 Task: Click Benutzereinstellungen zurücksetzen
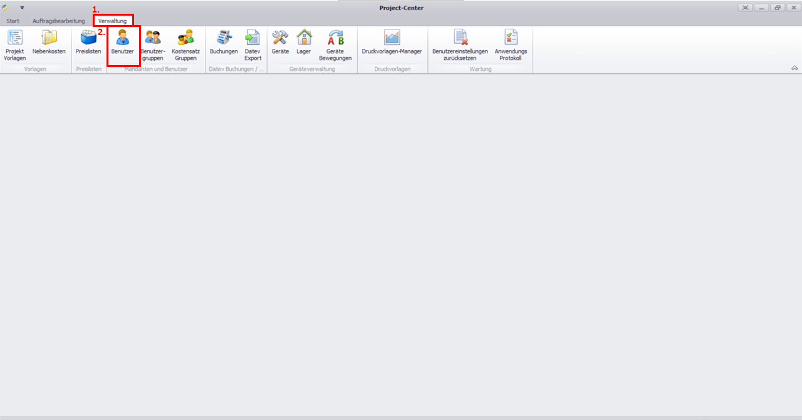tap(460, 45)
